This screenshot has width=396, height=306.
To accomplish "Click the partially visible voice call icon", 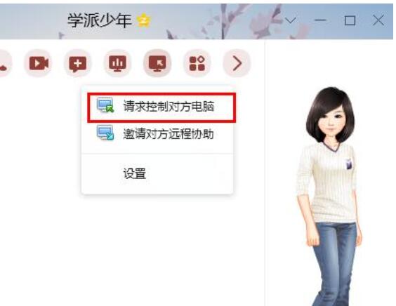I will click(4, 63).
